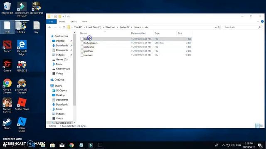Click drivers in the address breadcrumb

[137, 27]
